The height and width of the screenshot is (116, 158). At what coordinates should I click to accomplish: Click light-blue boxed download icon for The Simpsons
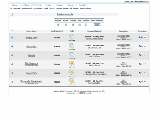point(142,64)
